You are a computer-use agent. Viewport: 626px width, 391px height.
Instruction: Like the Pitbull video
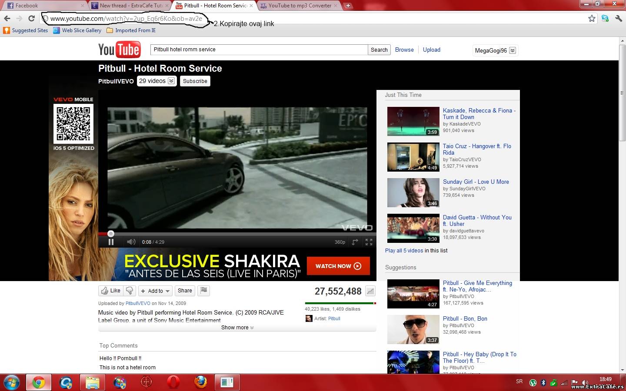pos(111,291)
